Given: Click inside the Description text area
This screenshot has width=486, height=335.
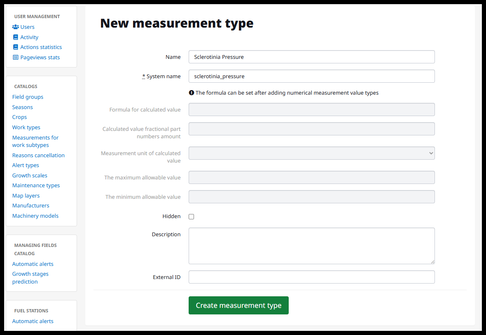Looking at the screenshot, I should tap(311, 246).
